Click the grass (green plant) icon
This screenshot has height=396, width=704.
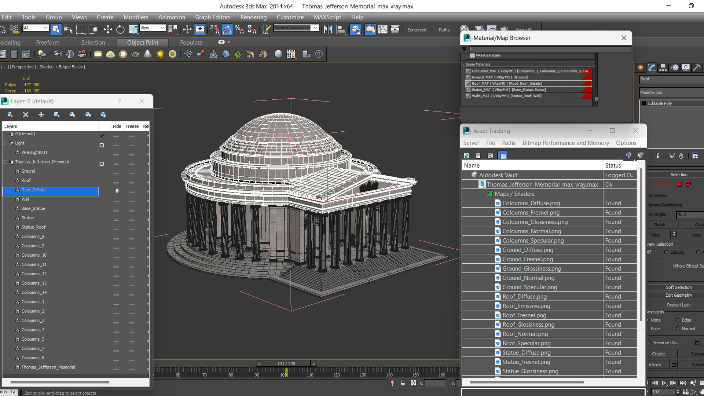coord(238,54)
